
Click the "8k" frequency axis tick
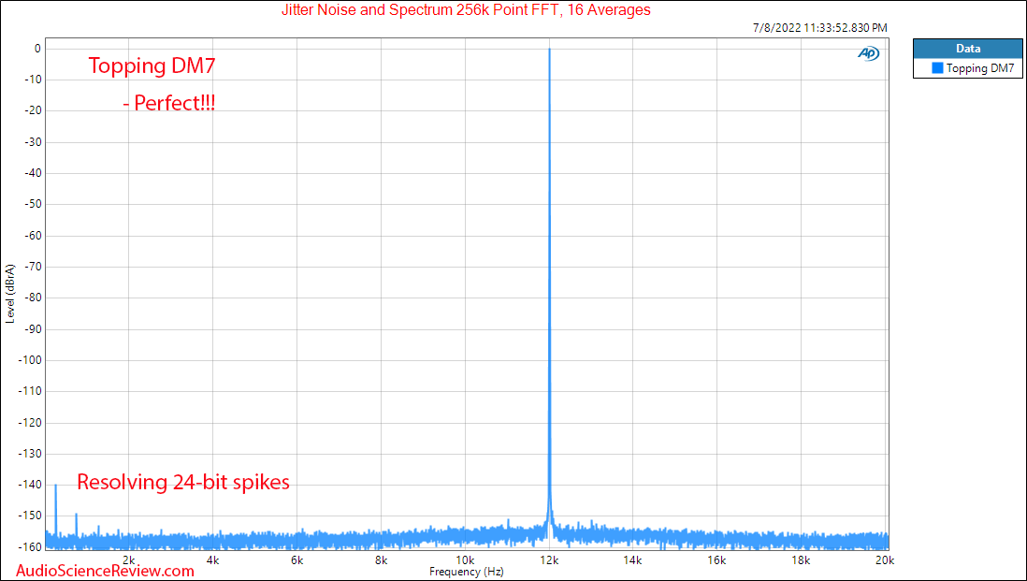coord(382,560)
